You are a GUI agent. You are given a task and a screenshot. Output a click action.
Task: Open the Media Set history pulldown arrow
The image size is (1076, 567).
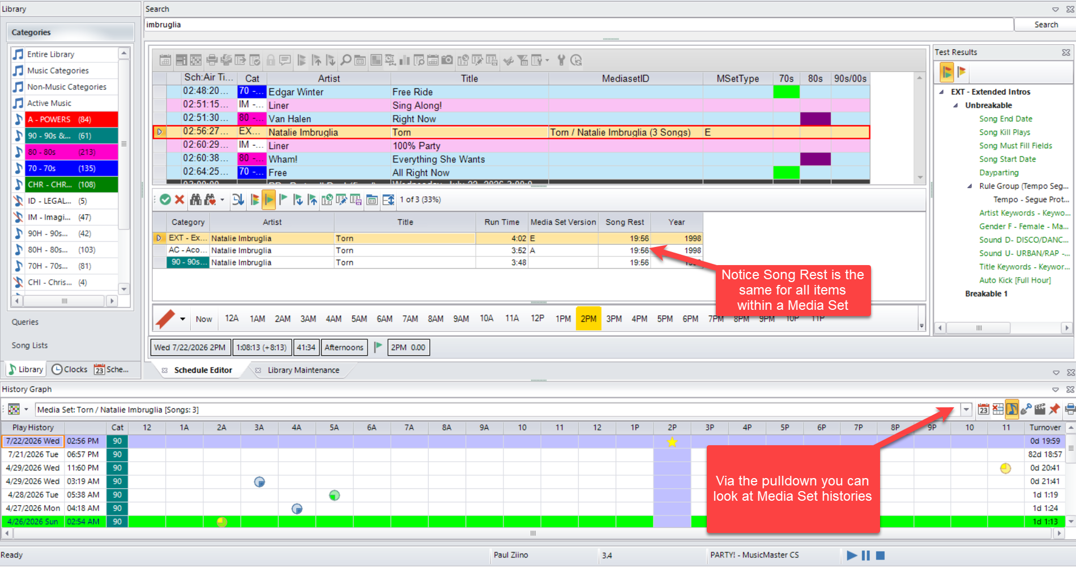[967, 409]
